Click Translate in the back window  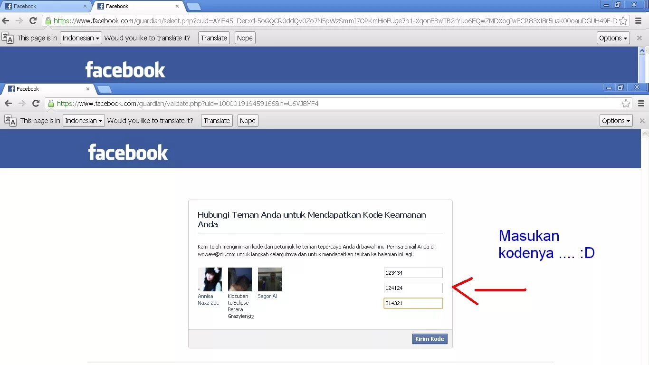[214, 38]
